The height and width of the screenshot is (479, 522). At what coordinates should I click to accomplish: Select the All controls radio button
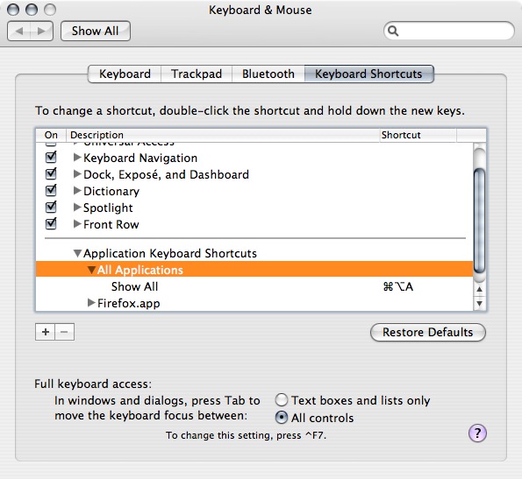[282, 417]
